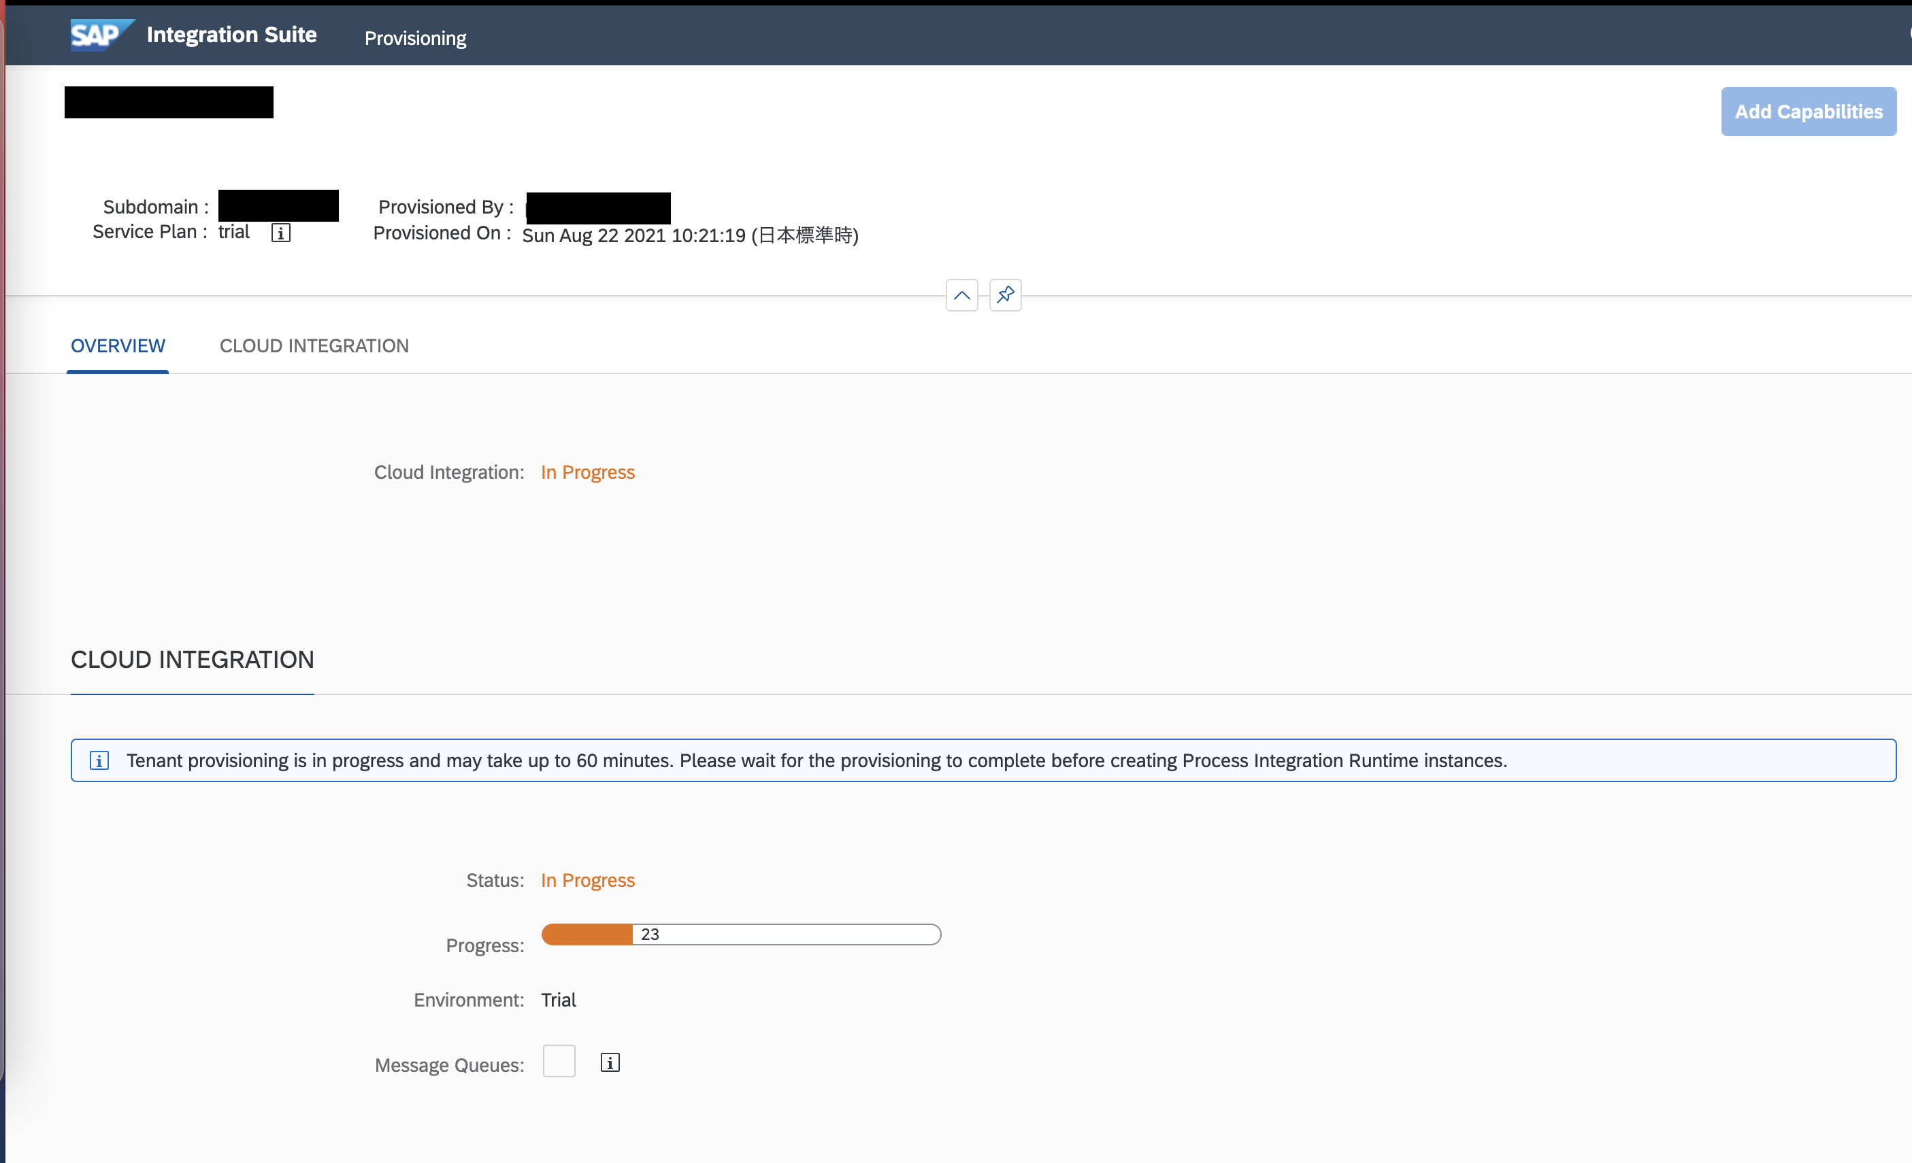1912x1163 pixels.
Task: Open the CLOUD INTEGRATION tab
Action: pos(314,346)
